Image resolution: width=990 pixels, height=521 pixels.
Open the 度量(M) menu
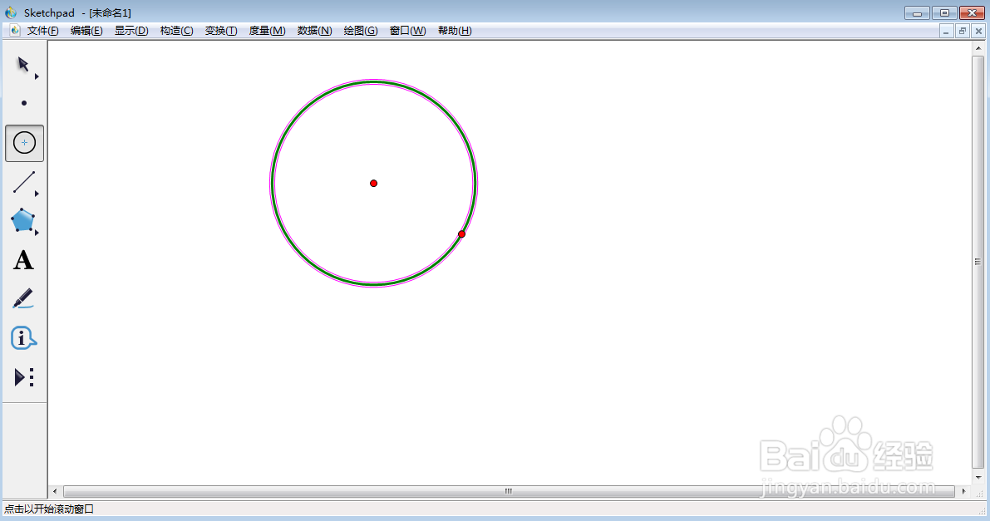point(267,30)
